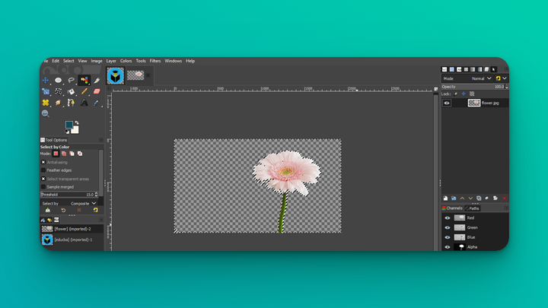548x308 pixels.
Task: Select the Free Select lasso tool
Action: pos(72,80)
